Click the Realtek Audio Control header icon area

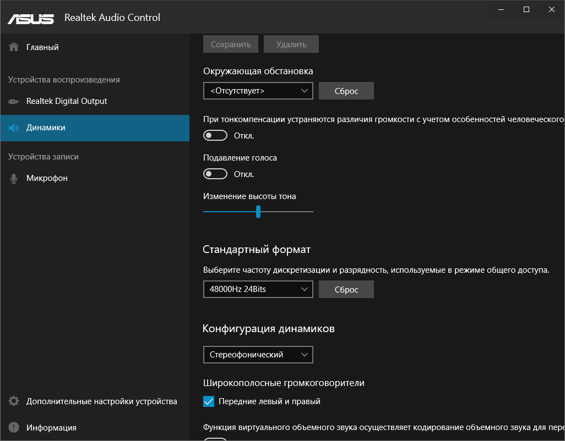pyautogui.click(x=112, y=18)
